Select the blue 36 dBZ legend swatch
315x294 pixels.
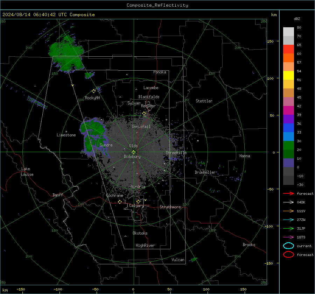[288, 128]
